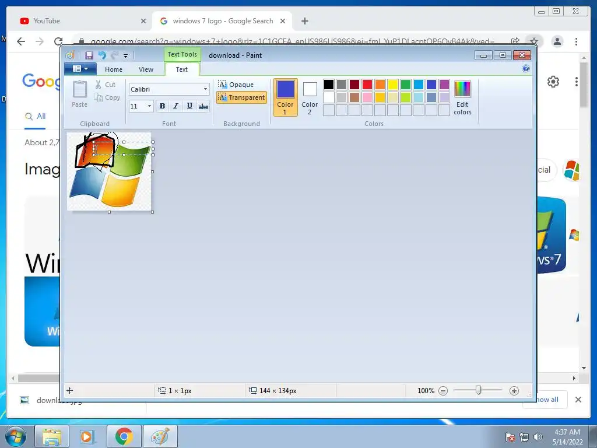Open Paint Help icon

(526, 69)
